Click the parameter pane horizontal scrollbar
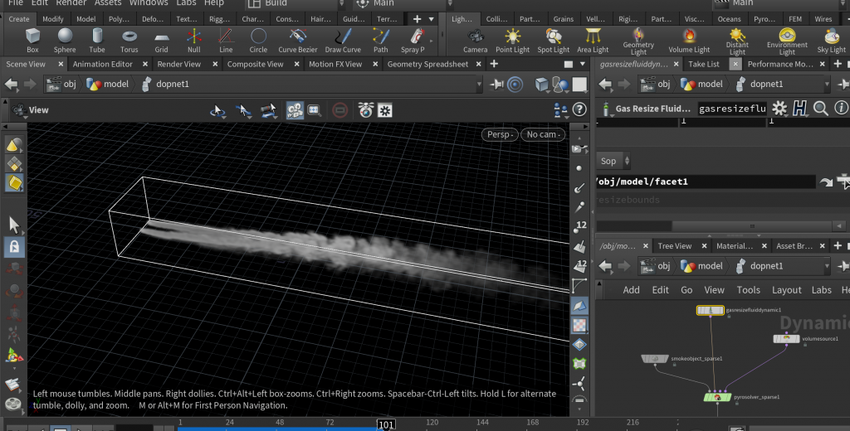Image resolution: width=850 pixels, height=431 pixels. coord(752,225)
